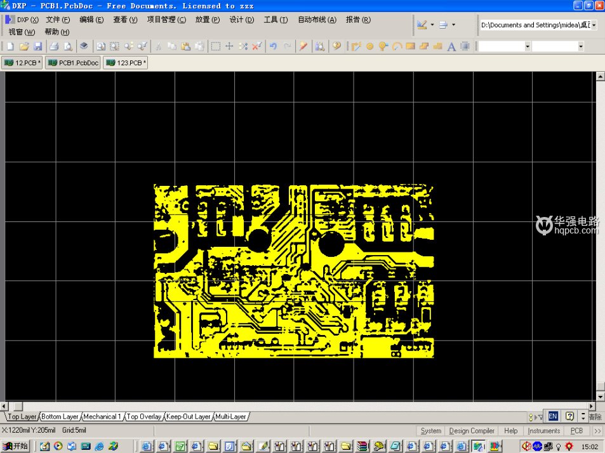Open the file path dropdown
The image size is (605, 453).
coord(594,25)
